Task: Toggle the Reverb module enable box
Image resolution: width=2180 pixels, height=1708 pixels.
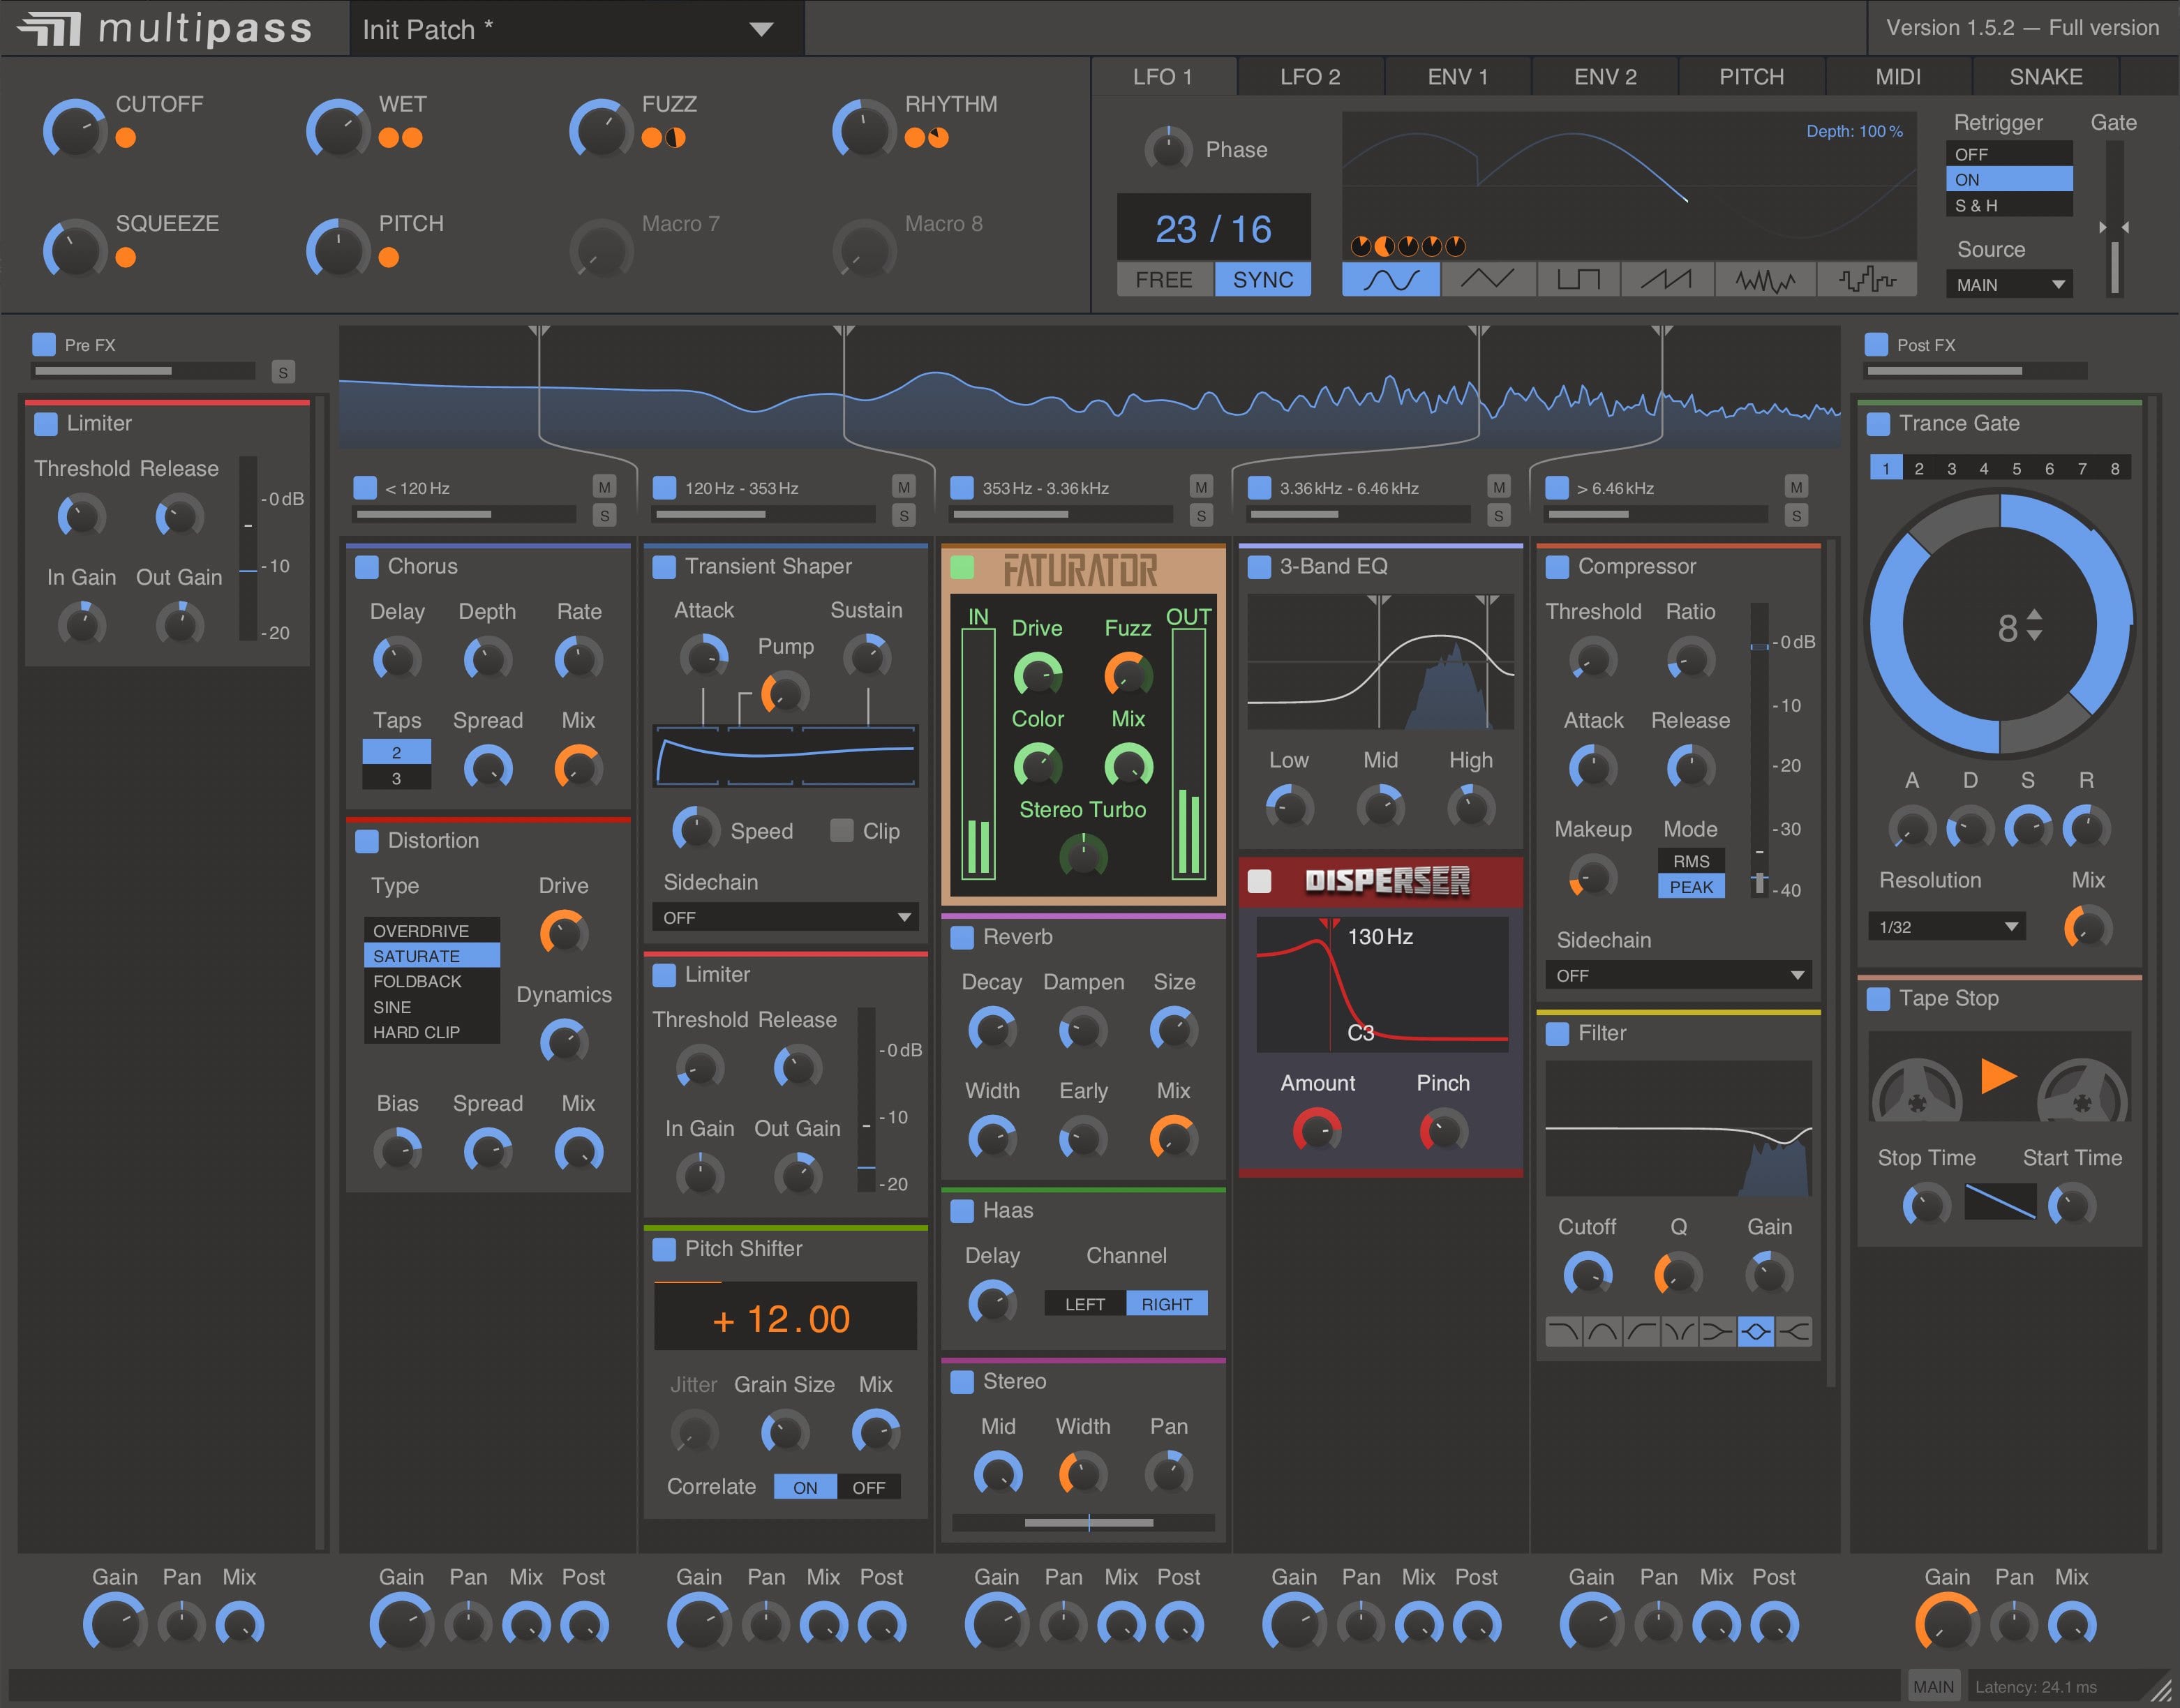Action: click(x=962, y=937)
